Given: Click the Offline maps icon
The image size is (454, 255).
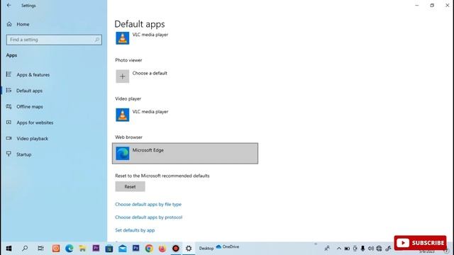Looking at the screenshot, I should tap(9, 106).
